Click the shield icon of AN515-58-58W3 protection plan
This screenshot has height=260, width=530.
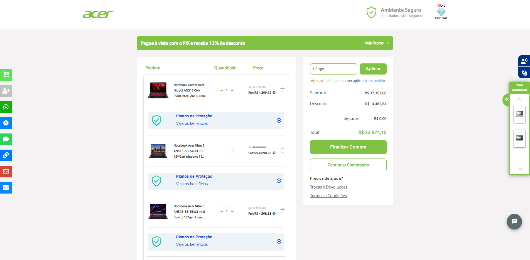[x=157, y=242]
